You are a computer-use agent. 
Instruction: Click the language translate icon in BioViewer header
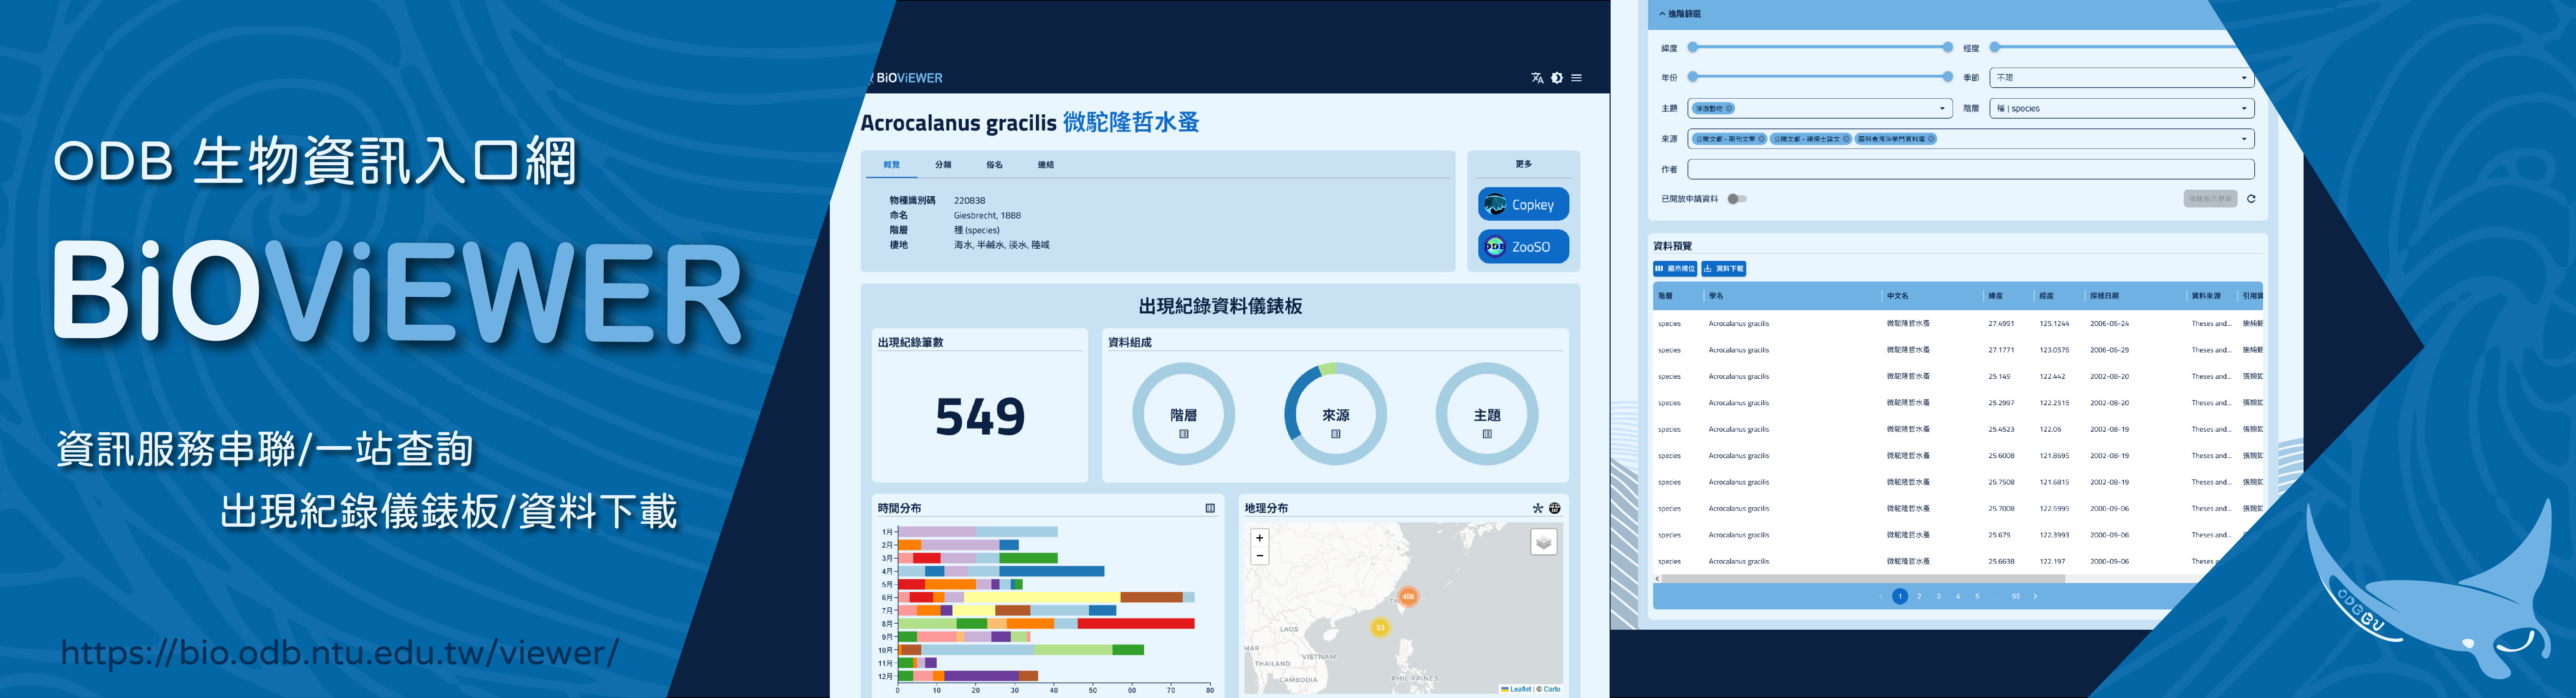pos(1537,78)
